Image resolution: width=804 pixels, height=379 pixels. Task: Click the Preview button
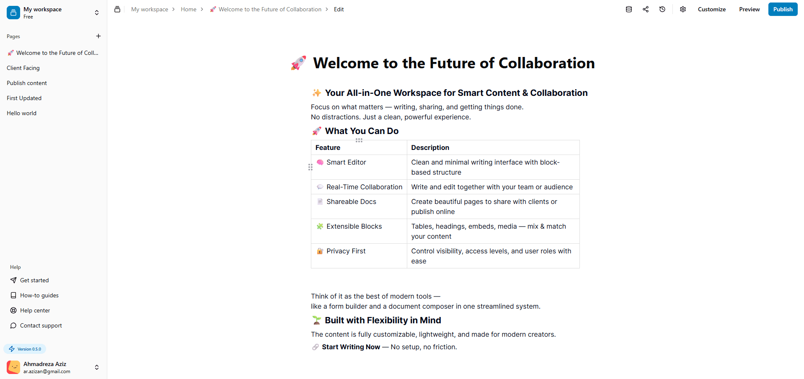749,9
